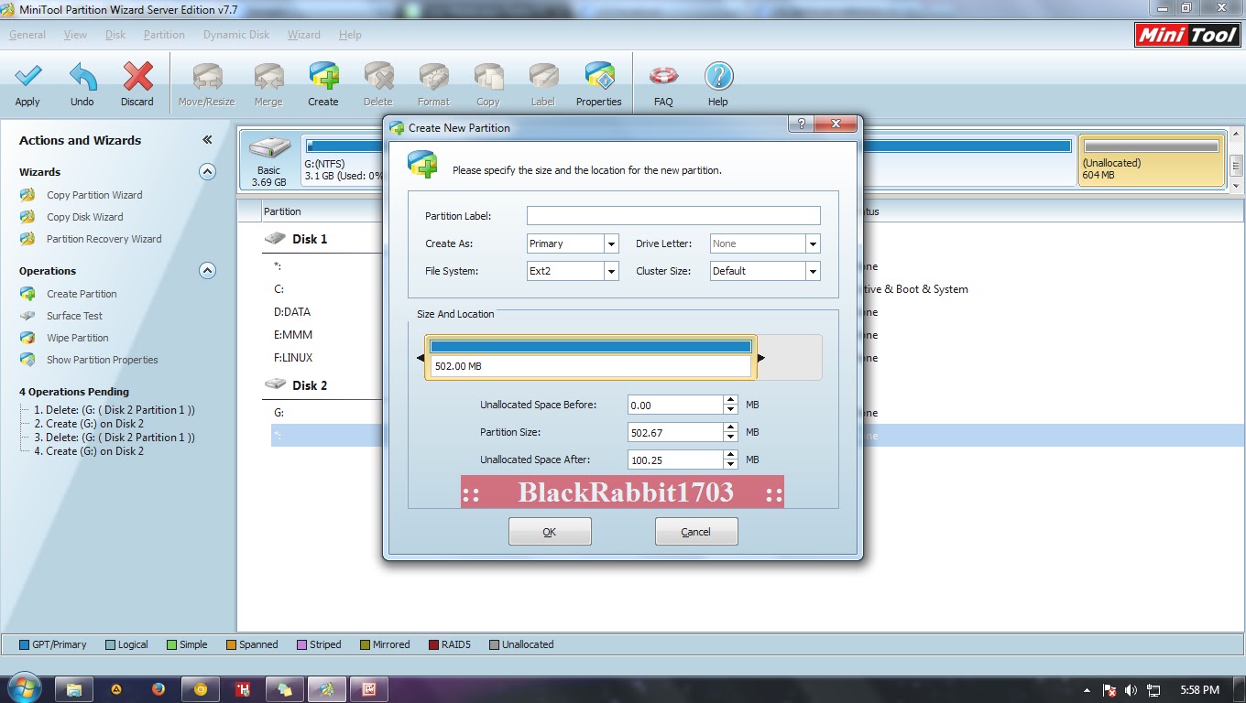Open the FAQ lifebuoy icon
The height and width of the screenshot is (703, 1246).
click(x=663, y=77)
